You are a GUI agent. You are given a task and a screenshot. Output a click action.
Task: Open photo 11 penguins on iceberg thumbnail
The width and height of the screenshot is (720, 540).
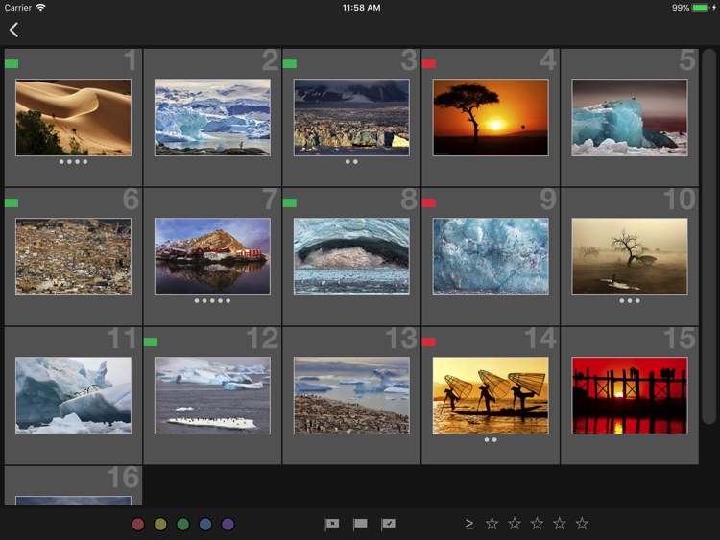[74, 395]
